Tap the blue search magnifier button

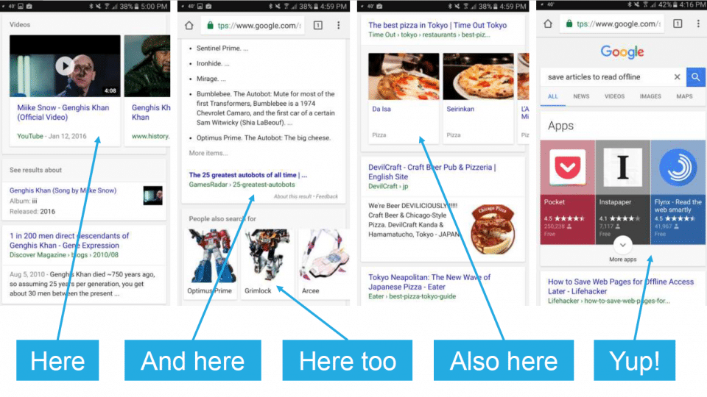pyautogui.click(x=695, y=76)
